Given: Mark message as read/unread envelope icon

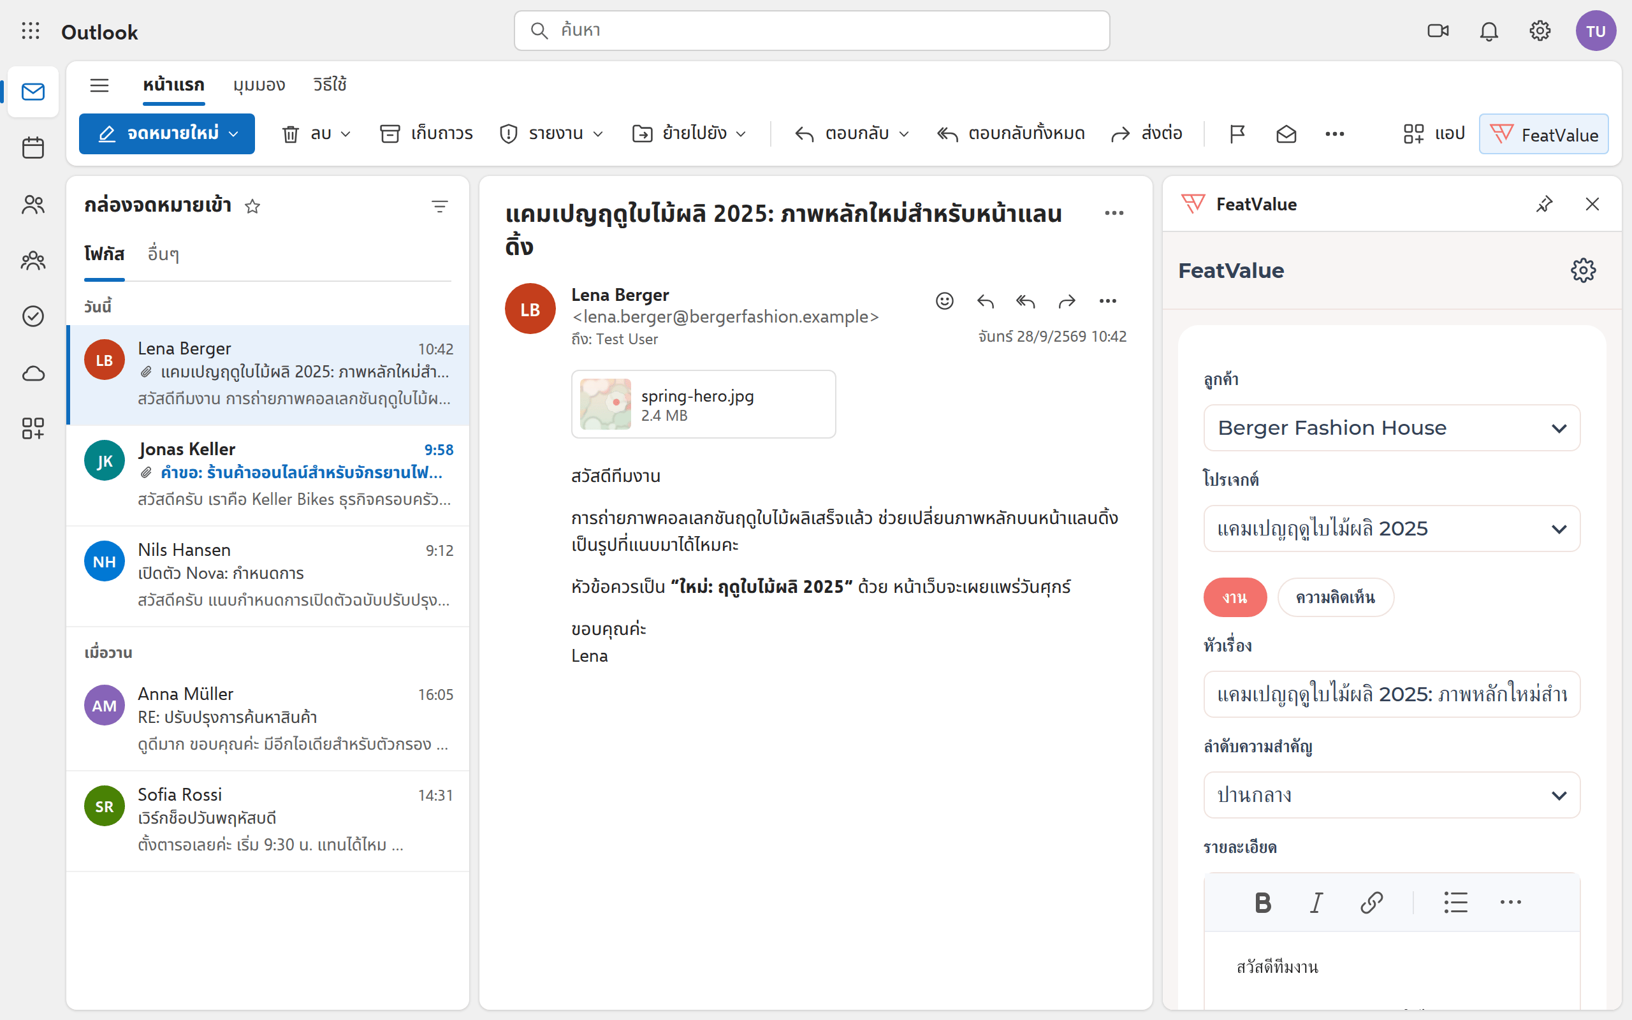Looking at the screenshot, I should (x=1286, y=135).
